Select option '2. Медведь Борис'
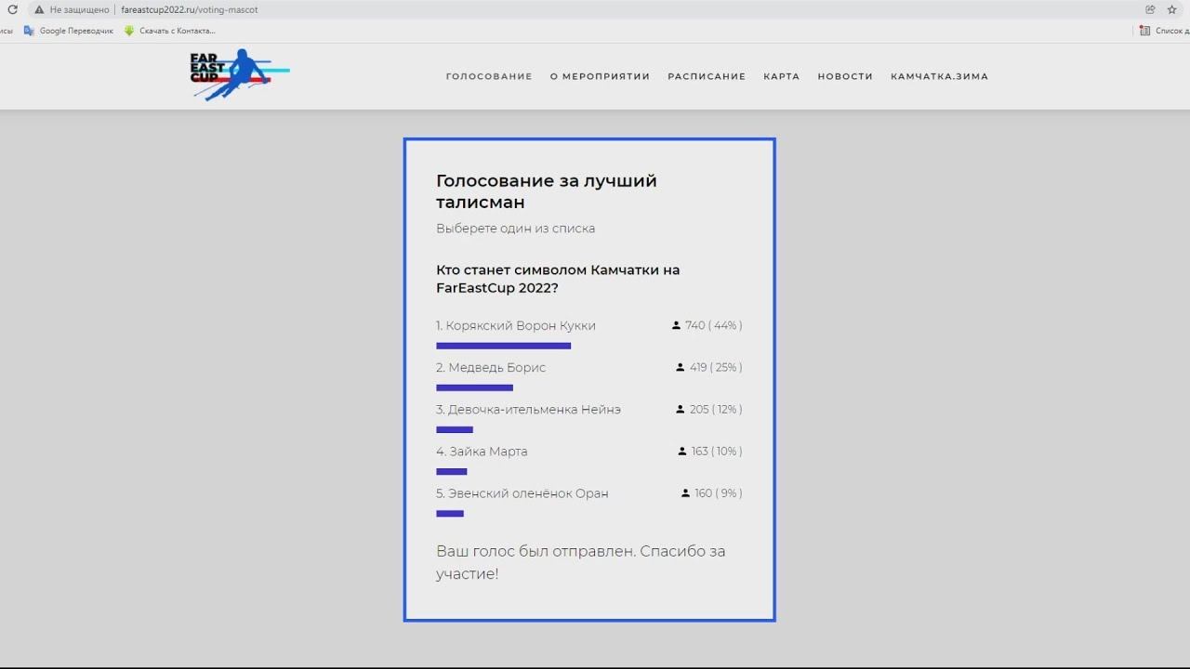 coord(491,368)
